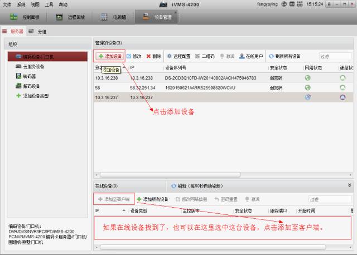Switch to the 远程回放 tab
Viewport: 357px width, 255px height.
coord(73,17)
